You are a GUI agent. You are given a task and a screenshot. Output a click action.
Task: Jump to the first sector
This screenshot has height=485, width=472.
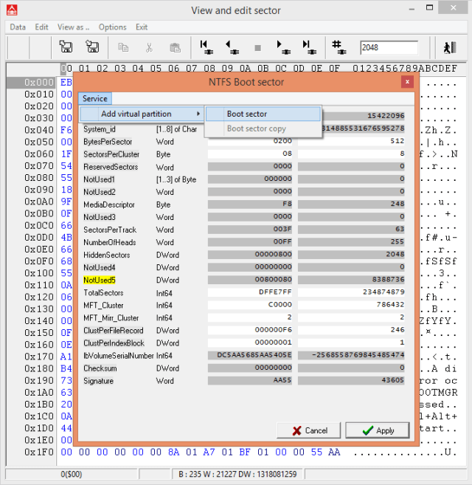coord(207,47)
